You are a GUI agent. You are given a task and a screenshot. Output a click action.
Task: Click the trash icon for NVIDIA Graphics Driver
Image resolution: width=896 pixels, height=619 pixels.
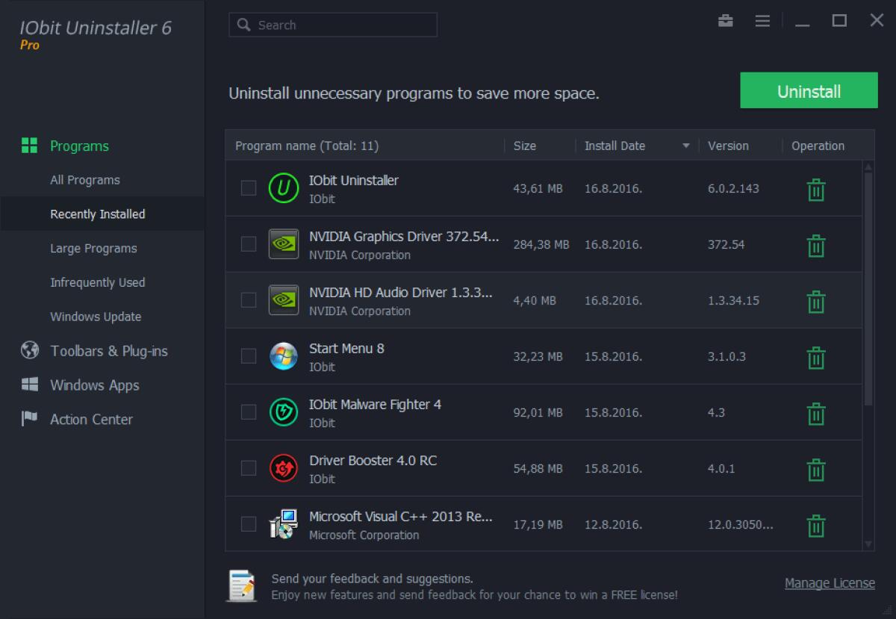tap(815, 245)
